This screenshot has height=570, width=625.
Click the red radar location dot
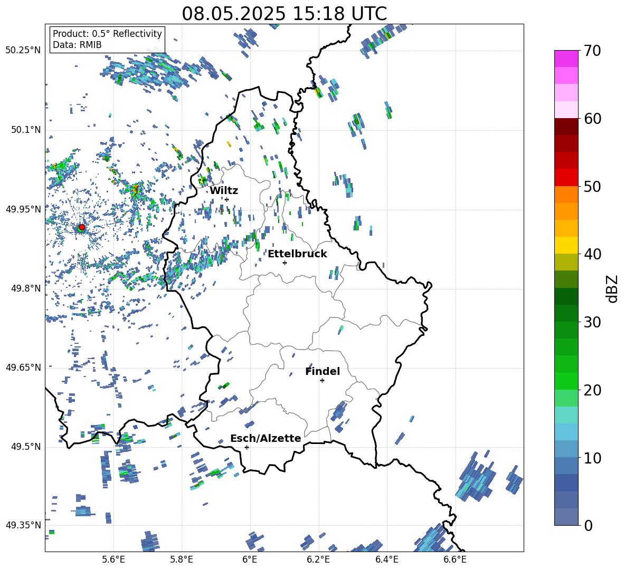82,227
